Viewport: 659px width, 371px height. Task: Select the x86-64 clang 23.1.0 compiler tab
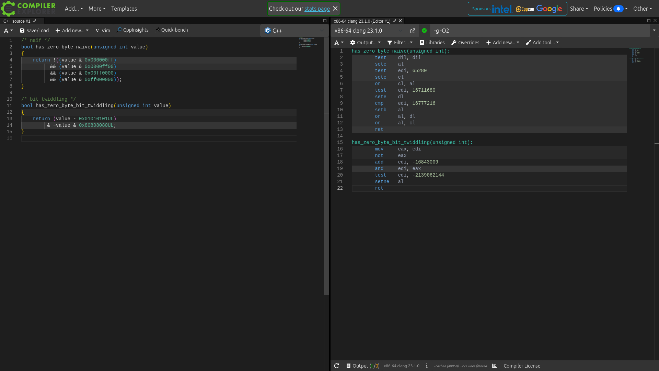coord(362,21)
